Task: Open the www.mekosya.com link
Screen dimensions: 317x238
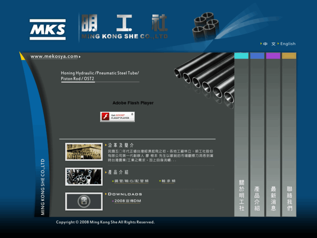Action: [54, 56]
